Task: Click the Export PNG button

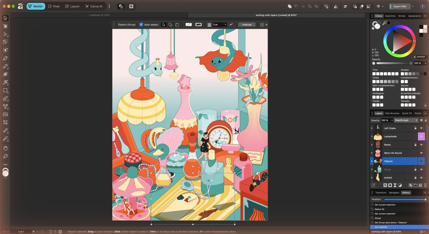Action: pyautogui.click(x=400, y=6)
